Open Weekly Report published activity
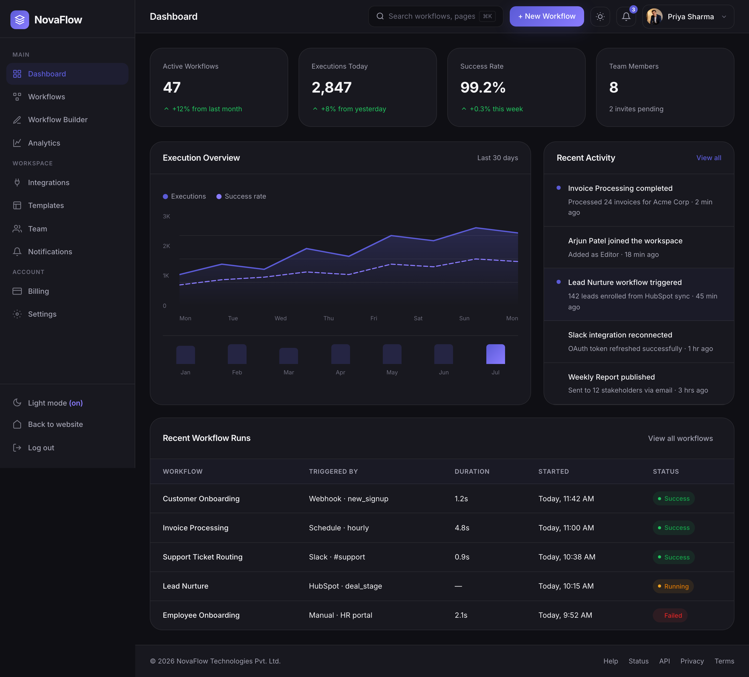Viewport: 749px width, 677px height. [x=639, y=383]
